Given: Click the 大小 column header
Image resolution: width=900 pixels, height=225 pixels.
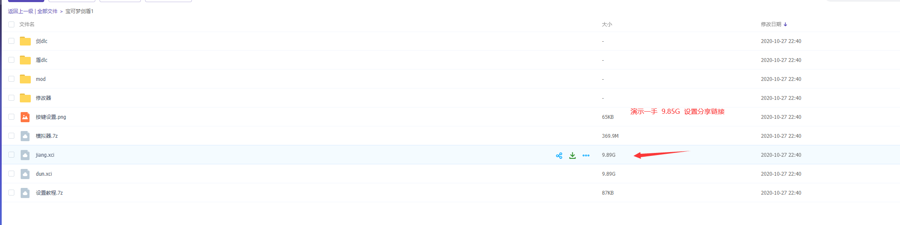Looking at the screenshot, I should (x=607, y=24).
